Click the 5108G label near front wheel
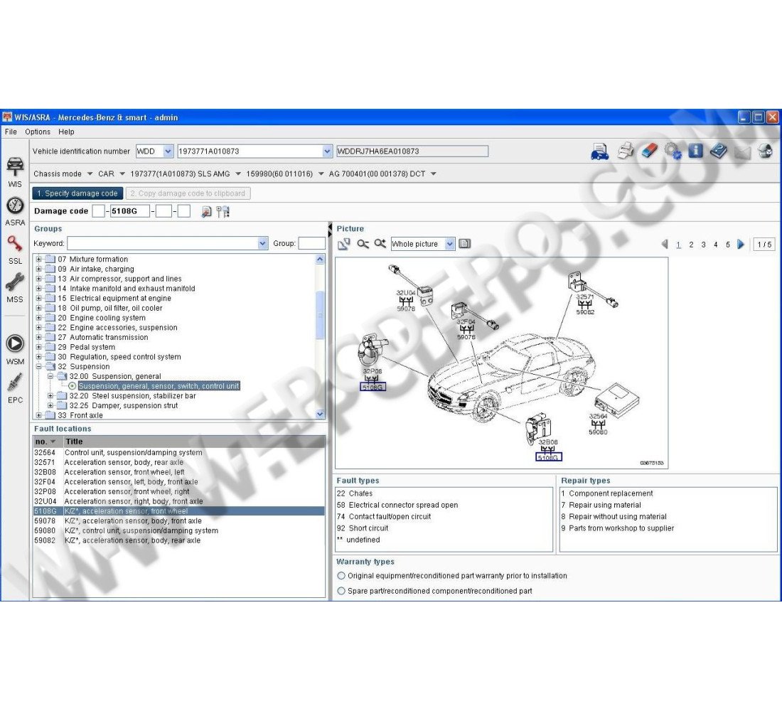 (549, 457)
